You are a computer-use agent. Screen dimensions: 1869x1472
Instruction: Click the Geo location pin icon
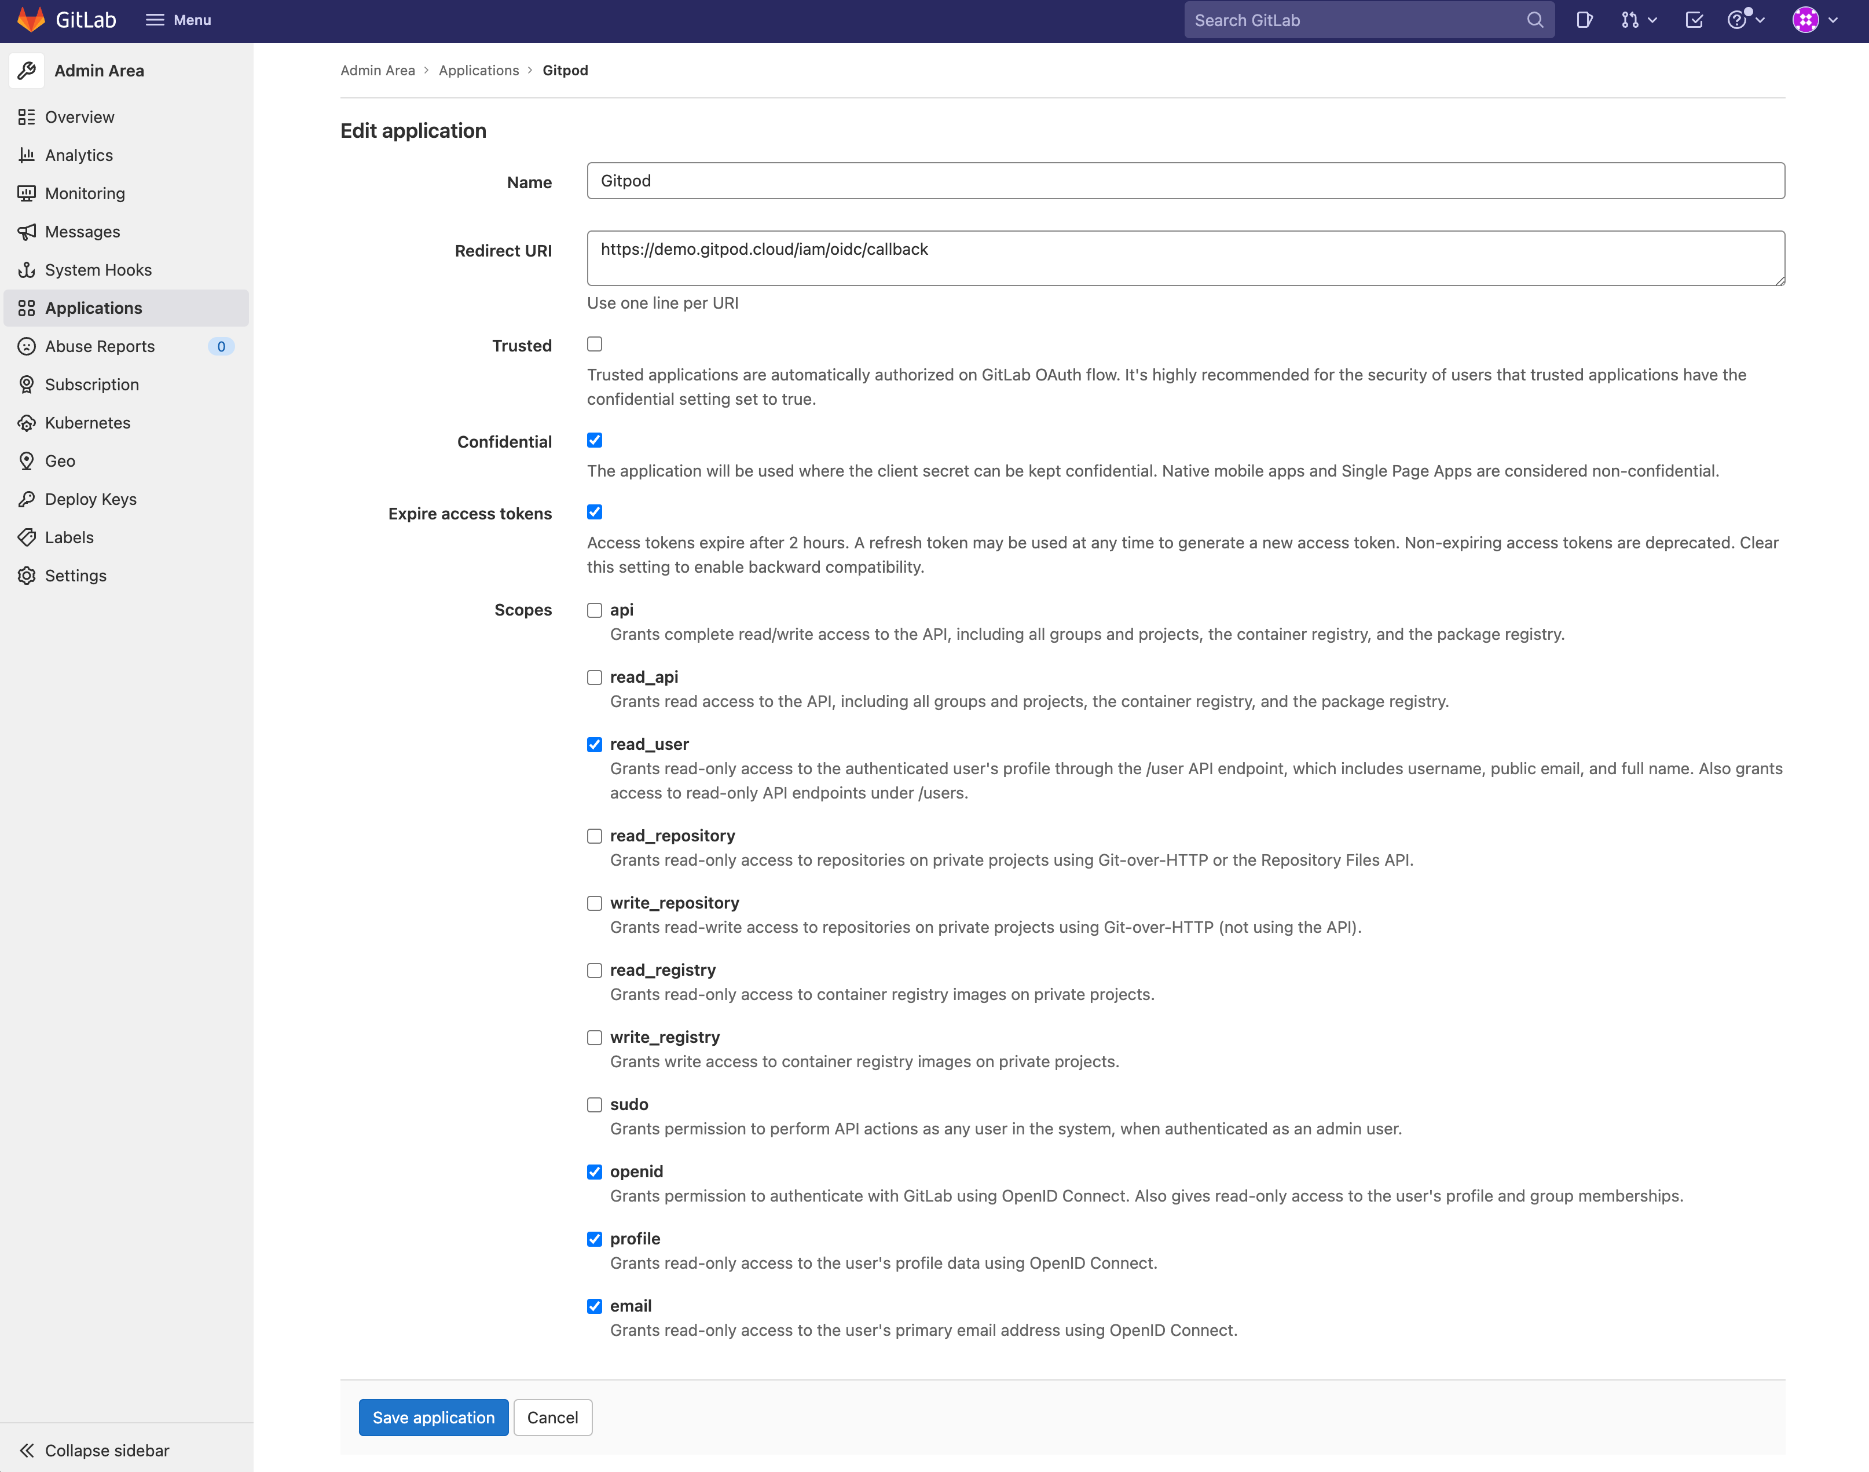click(27, 461)
